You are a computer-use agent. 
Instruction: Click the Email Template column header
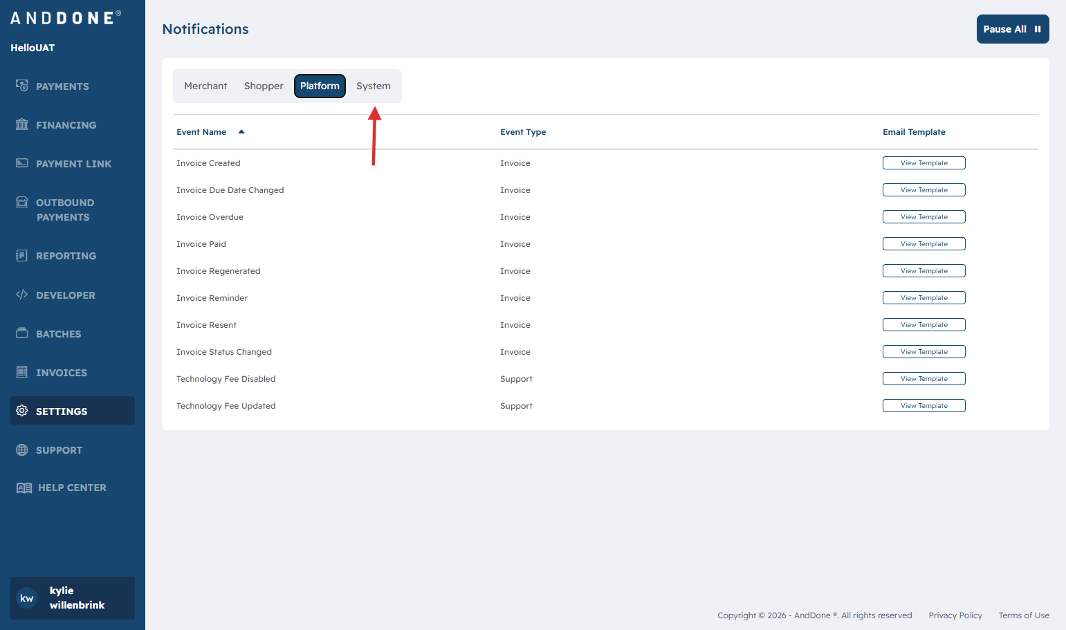[x=914, y=132]
